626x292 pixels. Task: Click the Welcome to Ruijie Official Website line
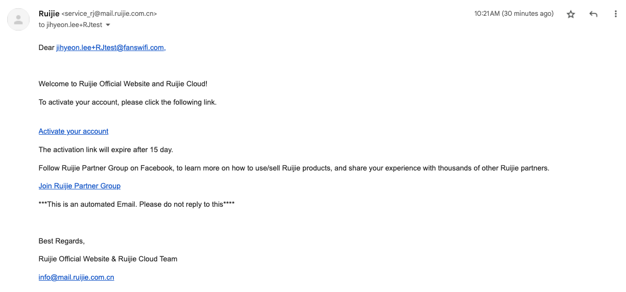123,84
